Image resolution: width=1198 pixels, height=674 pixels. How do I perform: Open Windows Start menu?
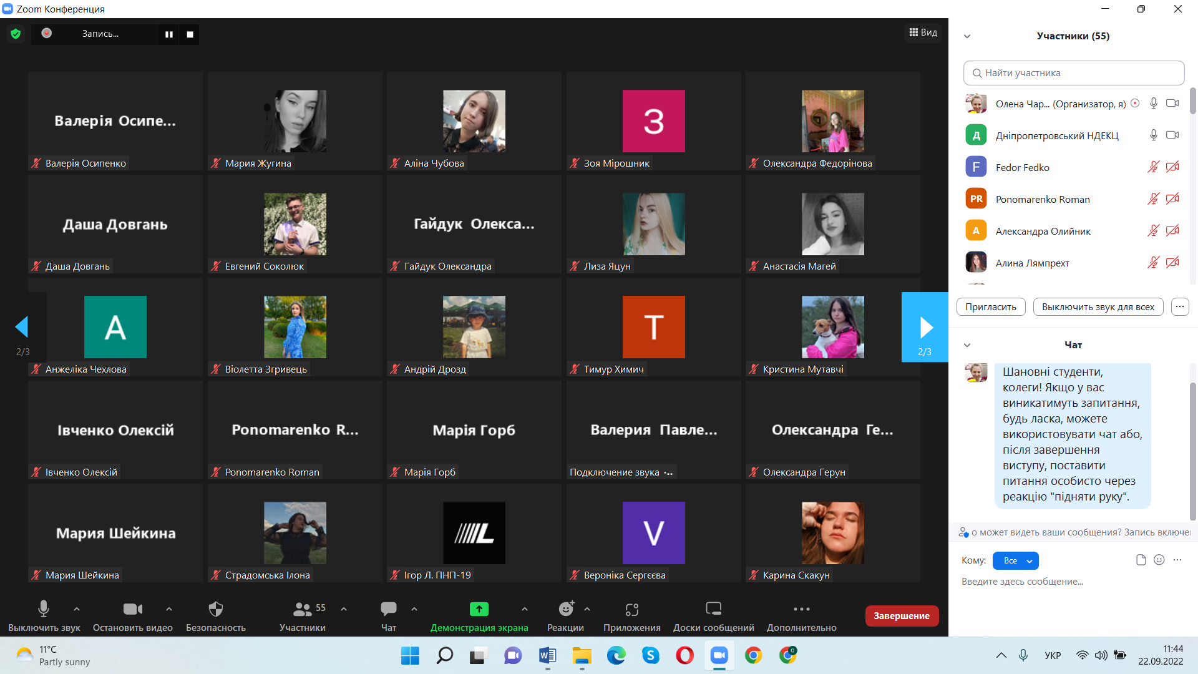pos(410,655)
